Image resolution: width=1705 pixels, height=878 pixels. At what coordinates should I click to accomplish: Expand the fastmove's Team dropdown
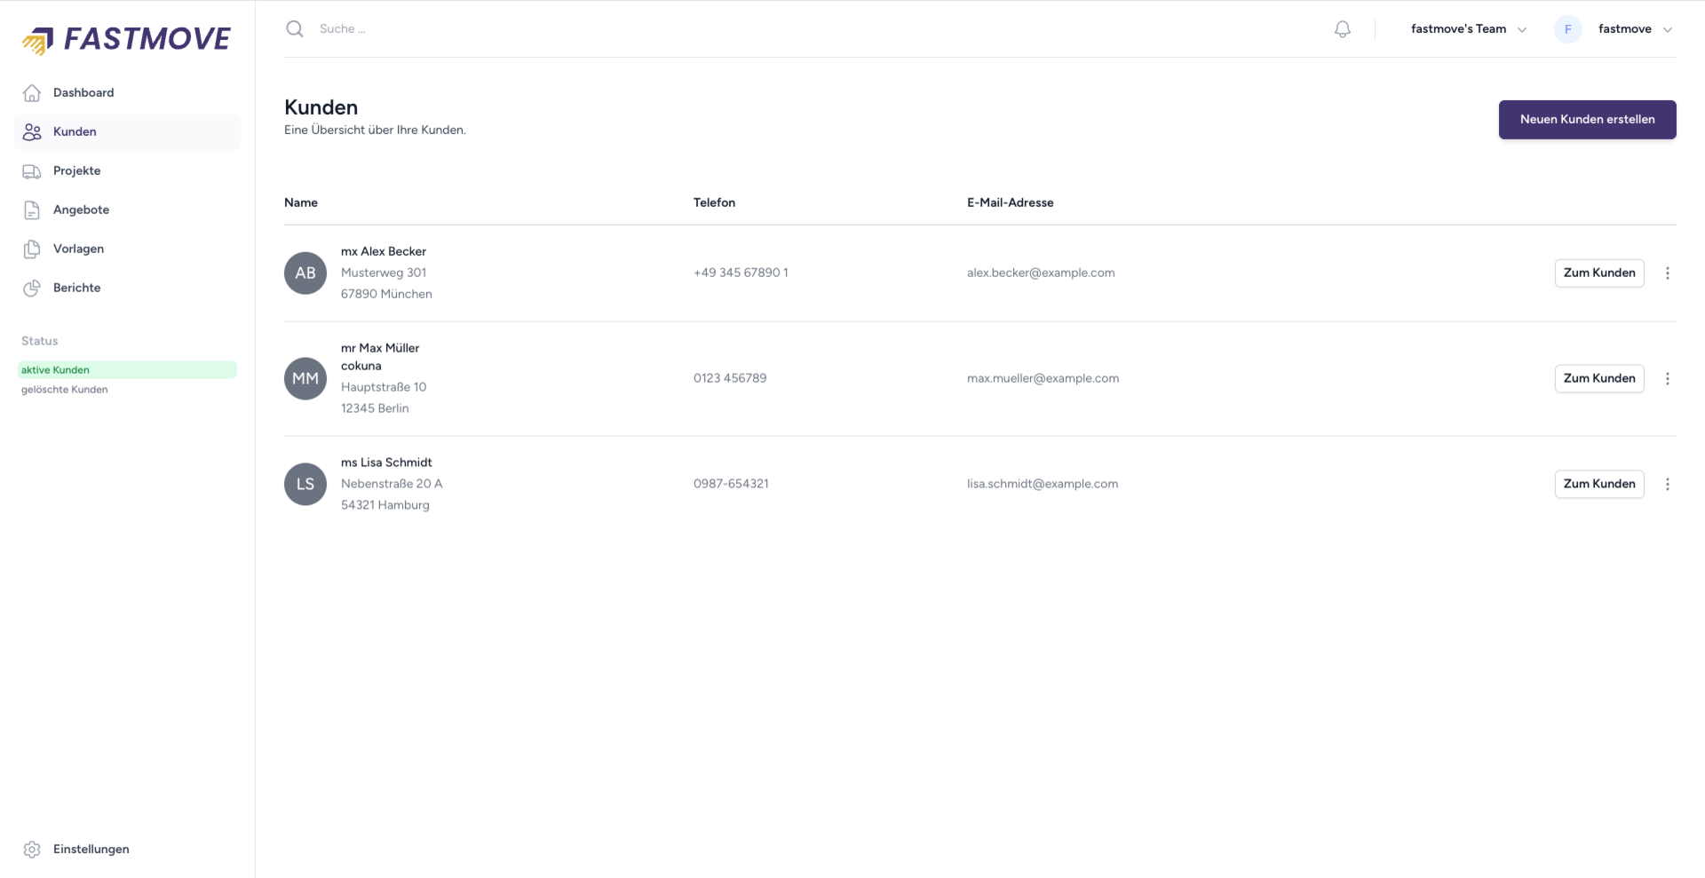point(1468,29)
